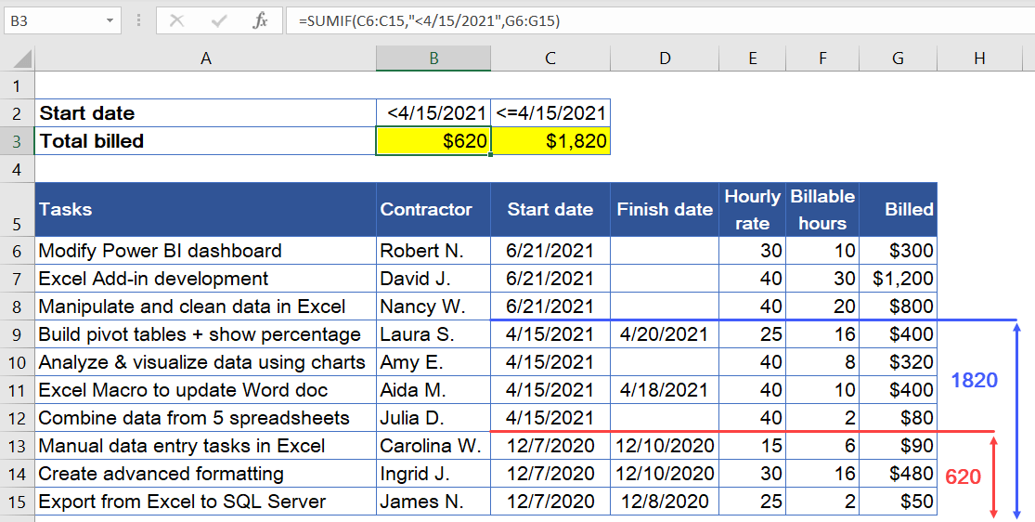Screen dimensions: 1035x522
Task: Select the 12/8/2020 finish date cell
Action: click(665, 502)
